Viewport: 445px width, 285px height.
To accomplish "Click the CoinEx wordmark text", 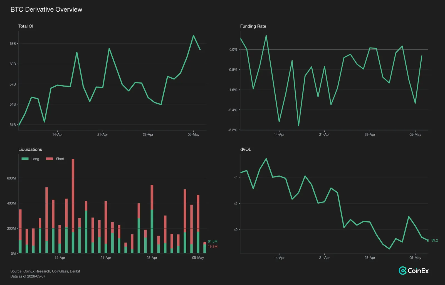I will [x=418, y=271].
